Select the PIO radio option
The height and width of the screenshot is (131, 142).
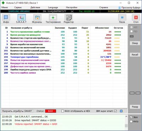[131, 31]
